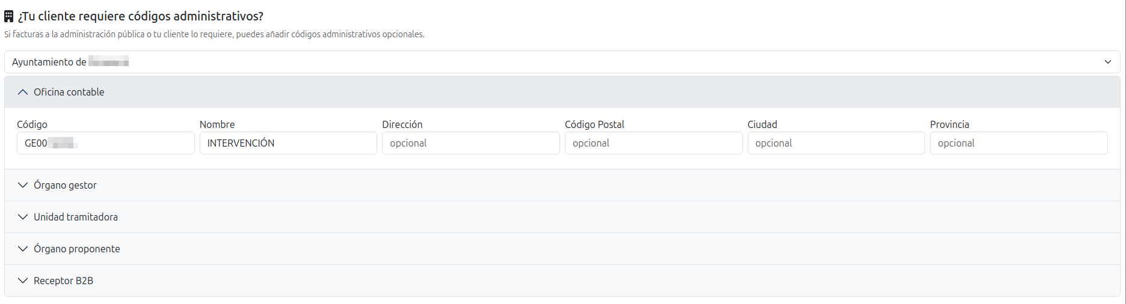Click the chevron next to Órgano gestor

pos(23,185)
